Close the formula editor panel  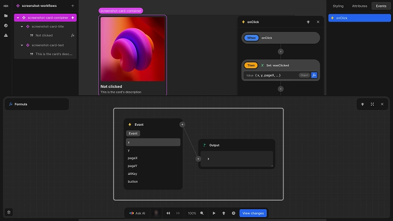coord(382,104)
